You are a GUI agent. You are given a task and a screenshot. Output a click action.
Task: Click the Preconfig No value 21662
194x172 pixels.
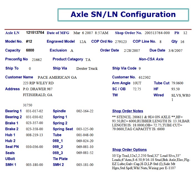[x=37, y=60]
